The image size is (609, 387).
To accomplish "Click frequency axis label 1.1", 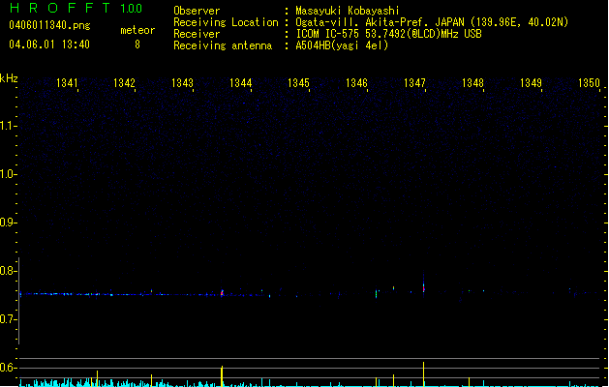I will coord(8,126).
